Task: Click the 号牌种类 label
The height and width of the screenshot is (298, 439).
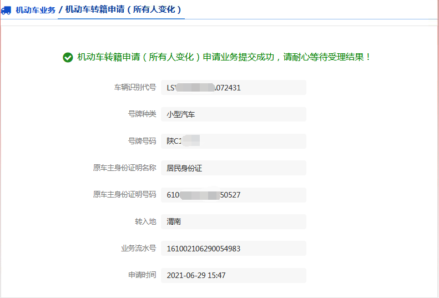Action: pos(142,114)
